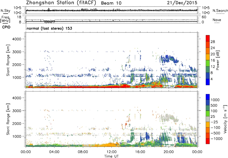Viewport: 228px width, 158px height.
Task: Click the Power [dB] colorbar label
Action: tap(217, 60)
